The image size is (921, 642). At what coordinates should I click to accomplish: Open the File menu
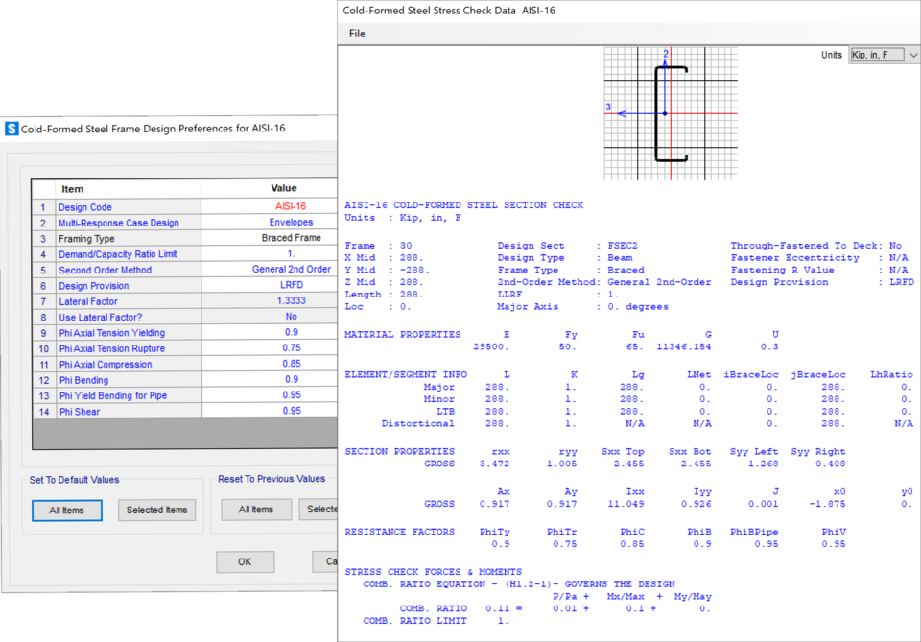pos(357,34)
